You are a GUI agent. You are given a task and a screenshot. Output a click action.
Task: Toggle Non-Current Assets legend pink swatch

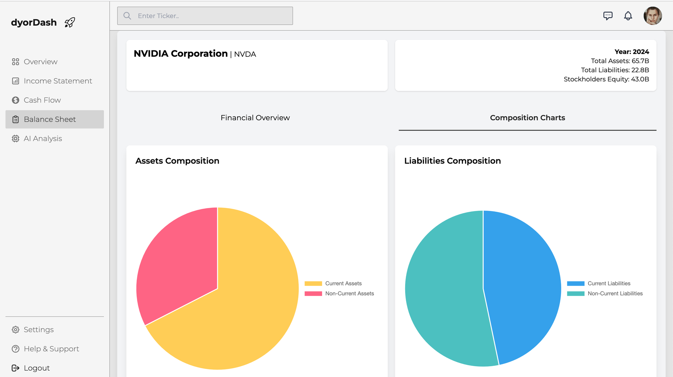coord(313,294)
